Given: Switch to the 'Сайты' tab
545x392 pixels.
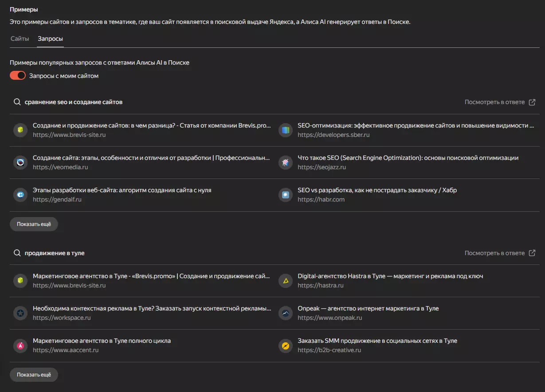Looking at the screenshot, I should coord(20,39).
